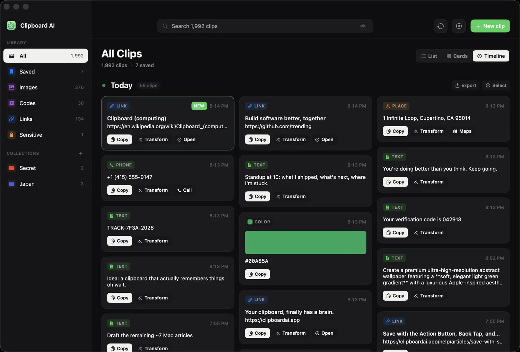This screenshot has height=352, width=520.
Task: Open the Saved library section
Action: [x=46, y=71]
